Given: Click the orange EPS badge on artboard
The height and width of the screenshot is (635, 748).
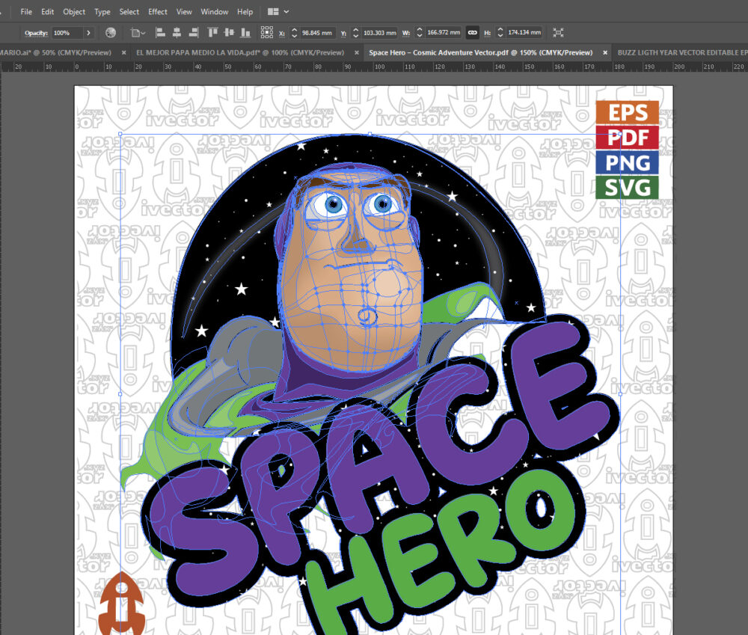Looking at the screenshot, I should pyautogui.click(x=628, y=113).
